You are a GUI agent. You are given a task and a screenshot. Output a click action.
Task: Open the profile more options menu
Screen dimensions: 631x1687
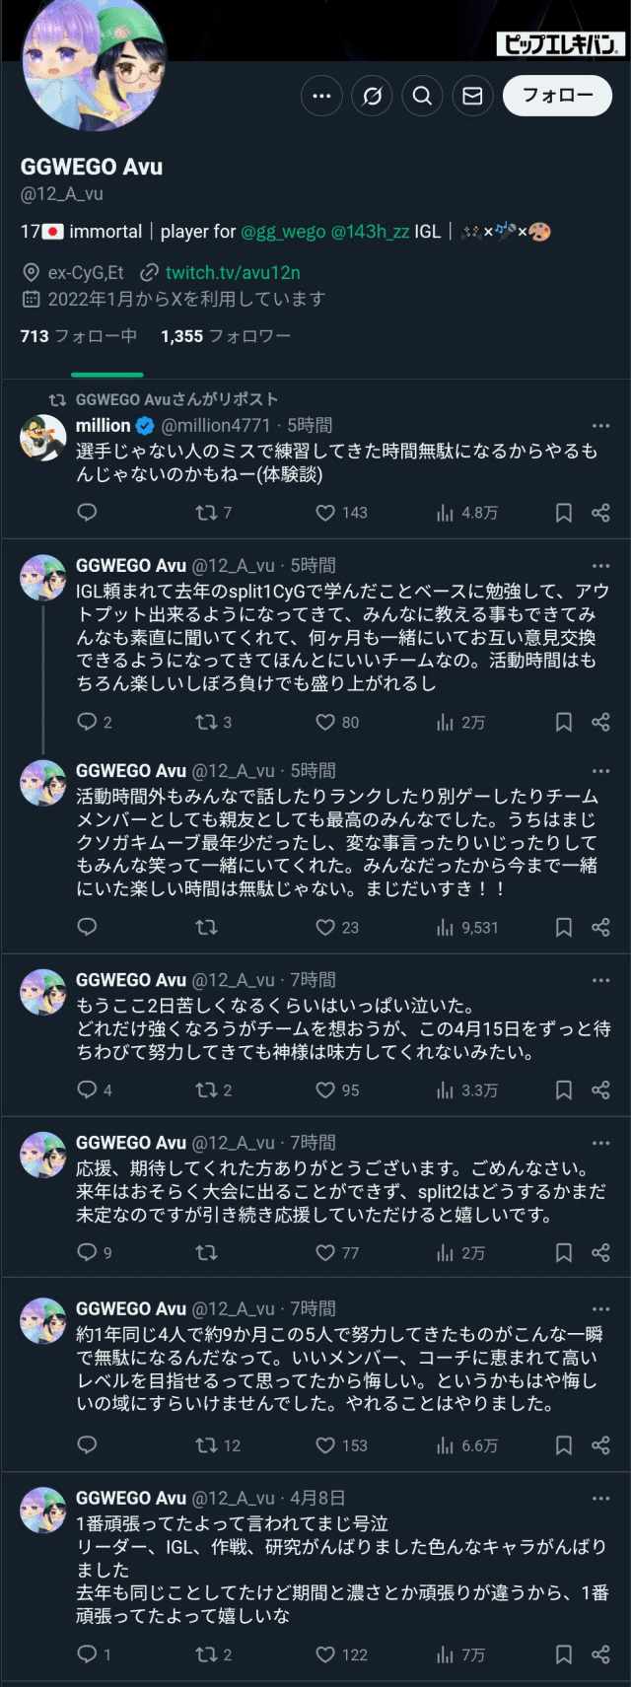321,96
